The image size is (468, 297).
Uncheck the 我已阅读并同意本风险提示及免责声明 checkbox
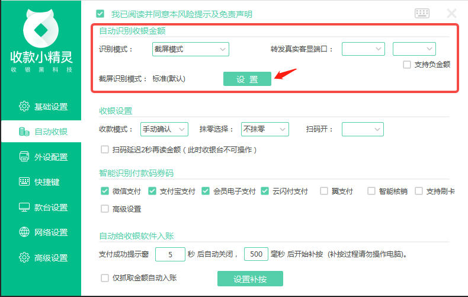(100, 14)
